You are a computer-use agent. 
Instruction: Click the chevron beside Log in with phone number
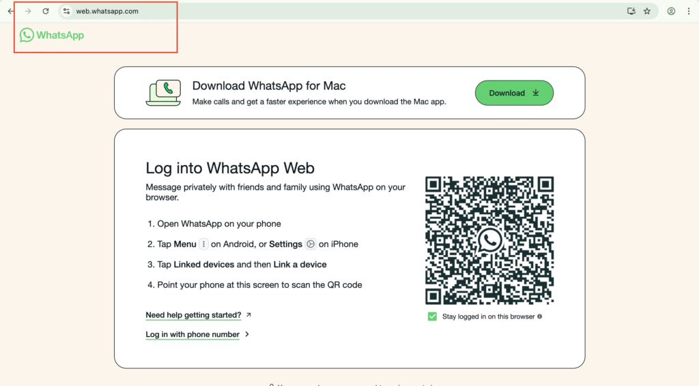pyautogui.click(x=247, y=334)
